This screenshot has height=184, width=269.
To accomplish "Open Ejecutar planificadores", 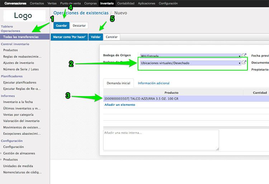I will click(20, 82).
